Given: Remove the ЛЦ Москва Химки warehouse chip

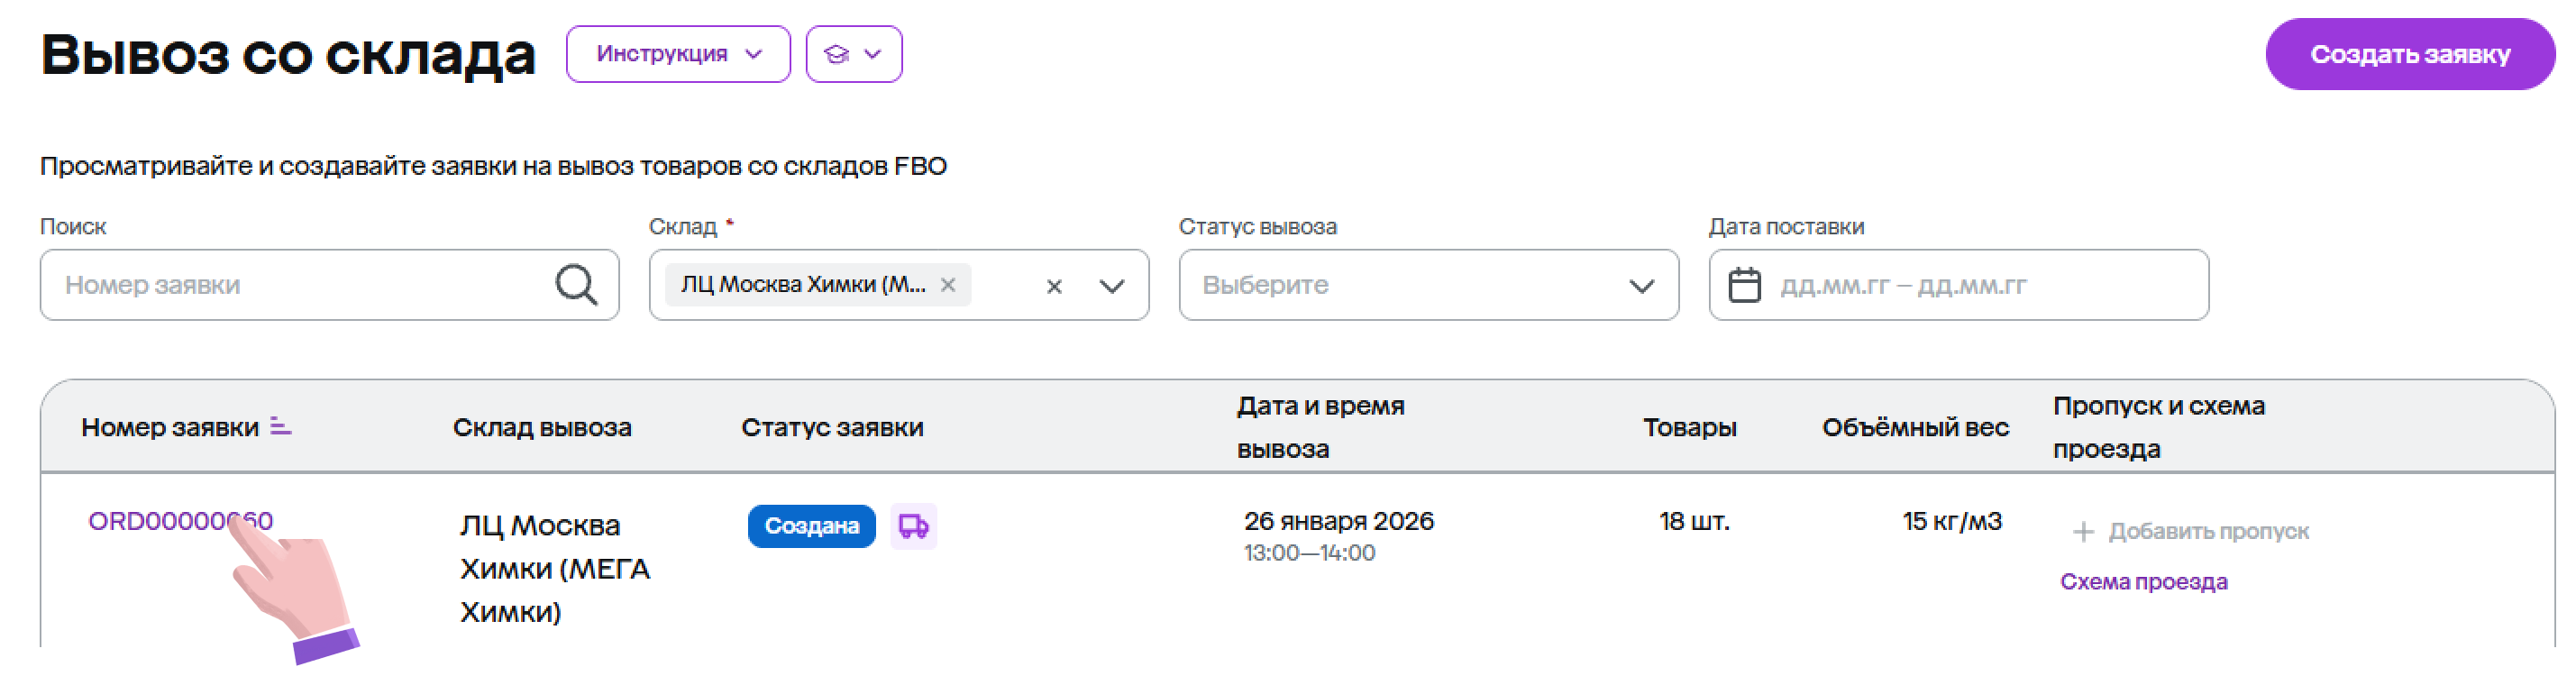Looking at the screenshot, I should [x=948, y=285].
